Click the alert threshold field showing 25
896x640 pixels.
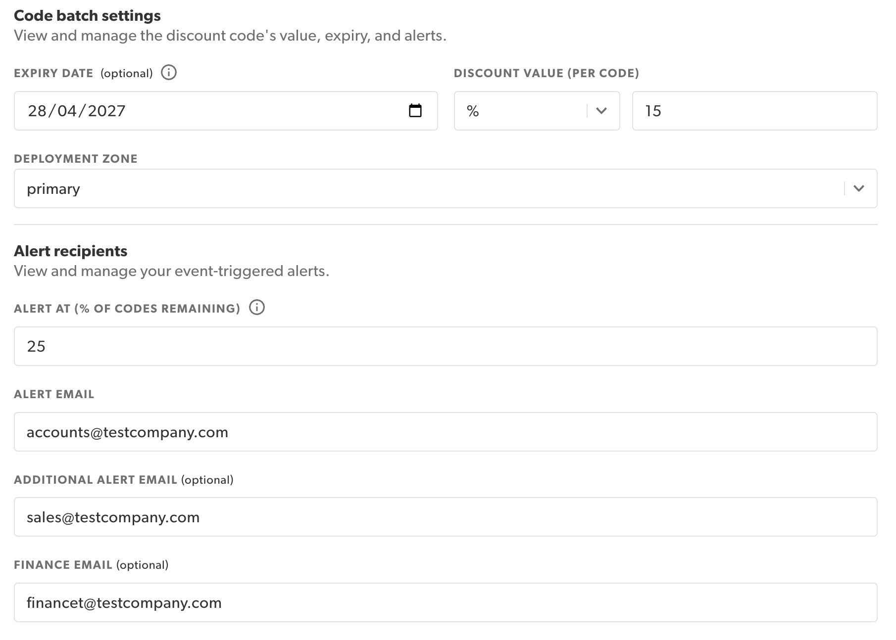[x=446, y=346]
